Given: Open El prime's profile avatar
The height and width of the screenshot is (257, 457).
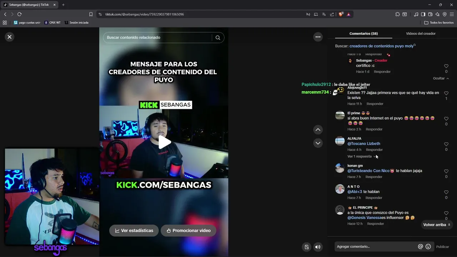Looking at the screenshot, I should coord(340,115).
